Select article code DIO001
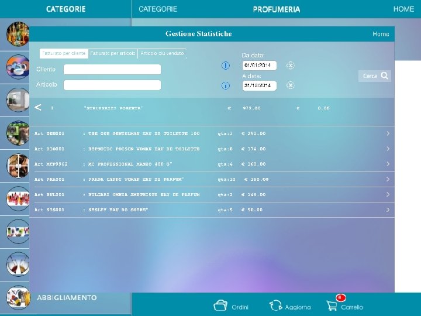This screenshot has height=316, width=421. (x=56, y=149)
